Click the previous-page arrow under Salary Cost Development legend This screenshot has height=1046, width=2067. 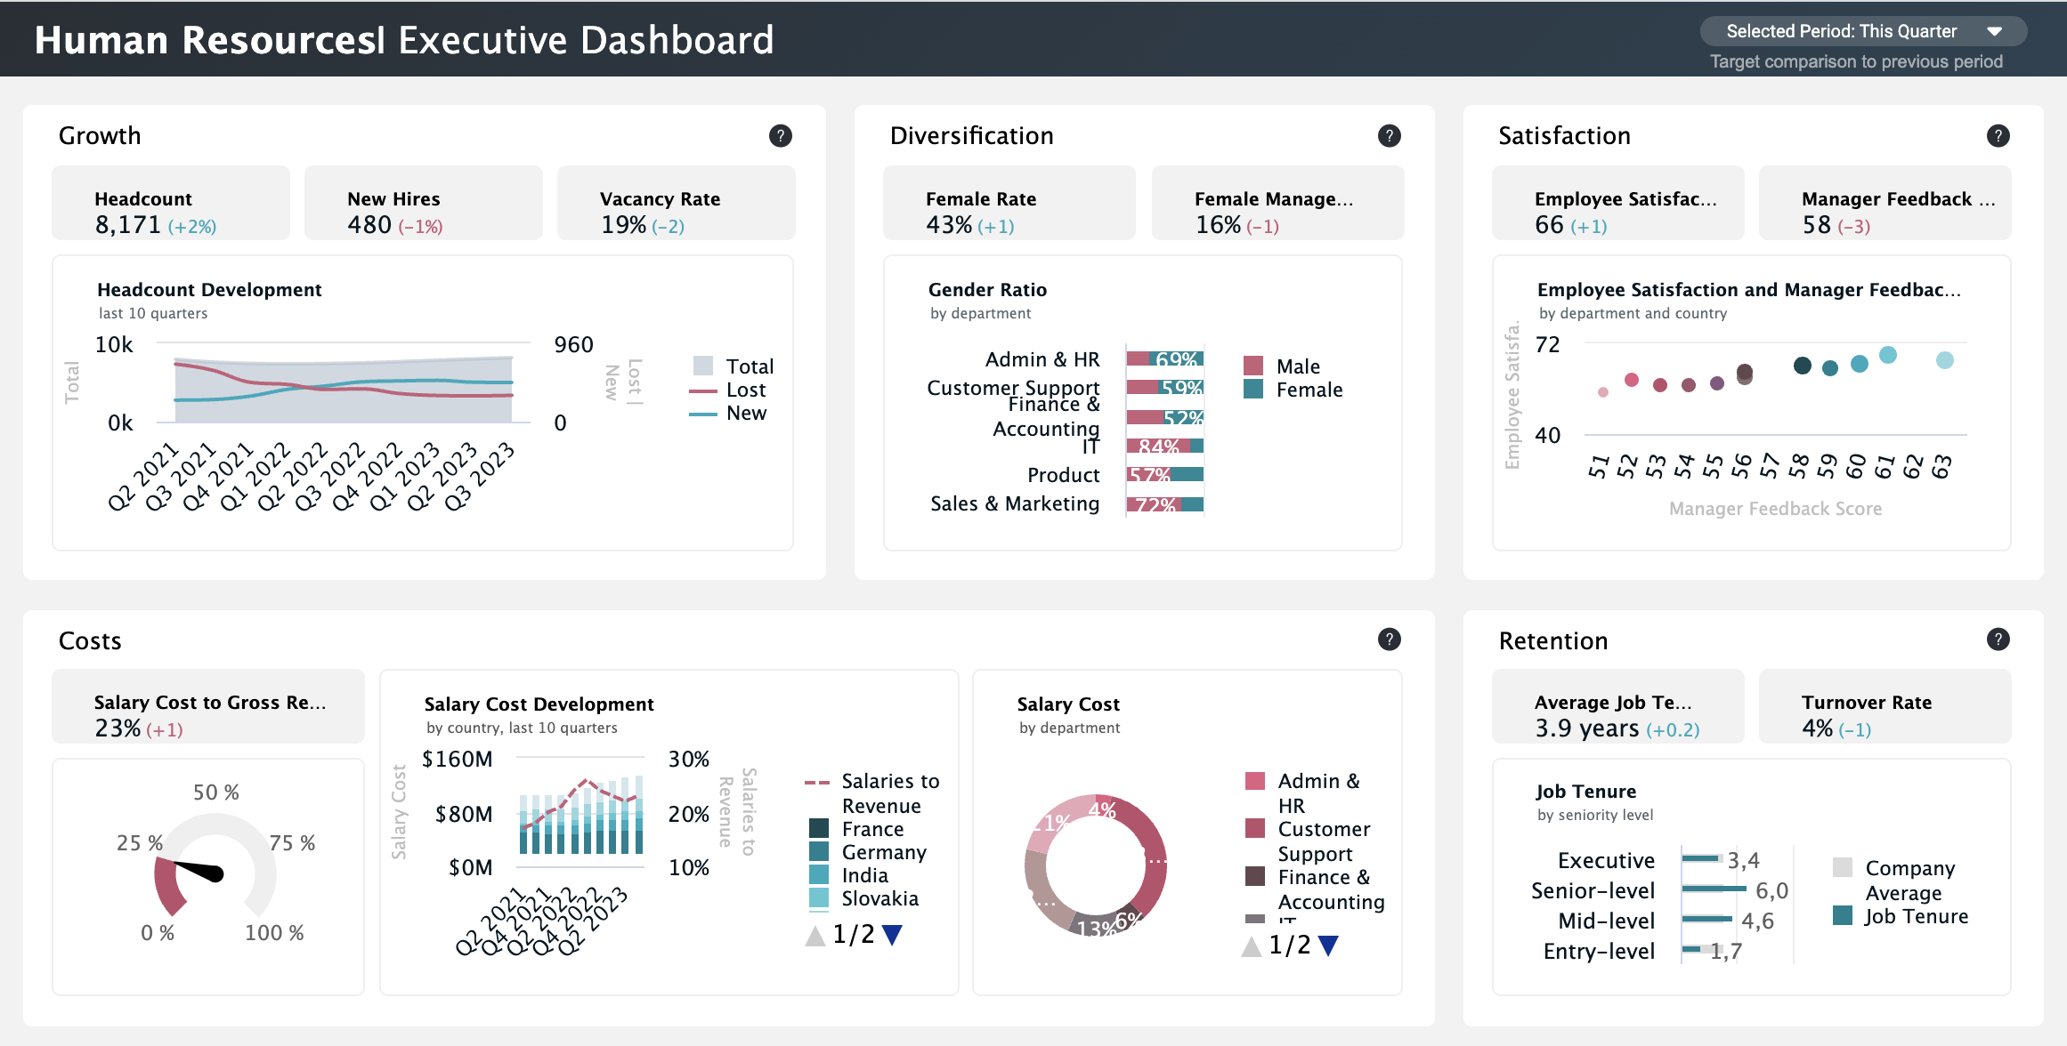(x=815, y=935)
